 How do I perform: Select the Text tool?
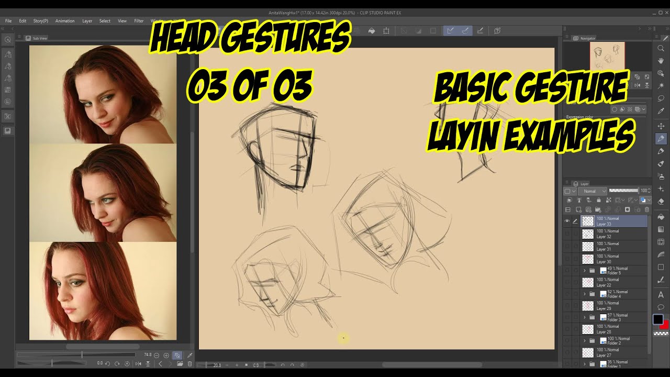[661, 295]
